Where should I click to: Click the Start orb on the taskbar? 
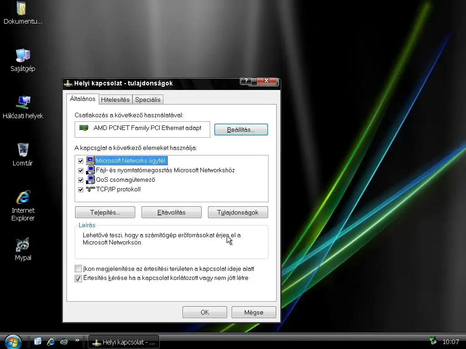pyautogui.click(x=13, y=342)
